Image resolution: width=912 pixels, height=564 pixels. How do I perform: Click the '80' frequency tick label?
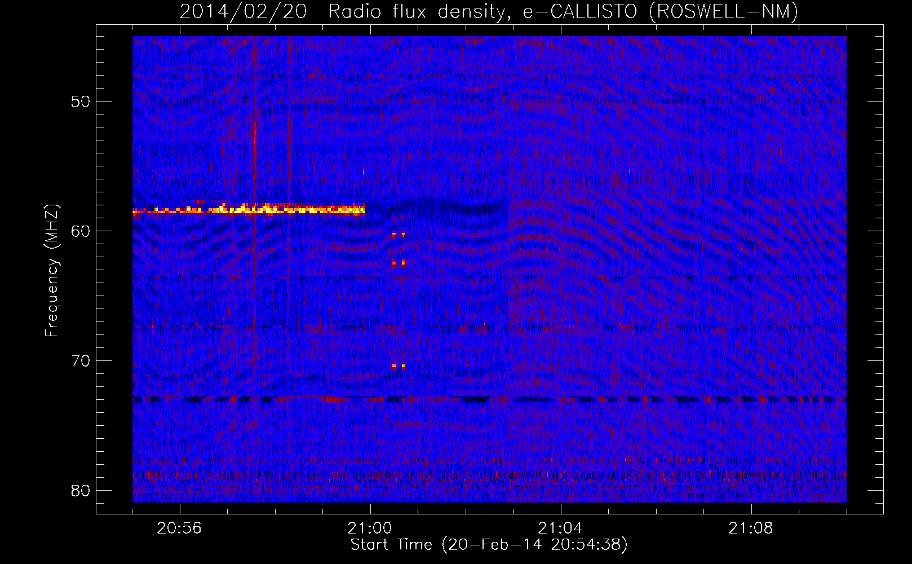point(81,491)
